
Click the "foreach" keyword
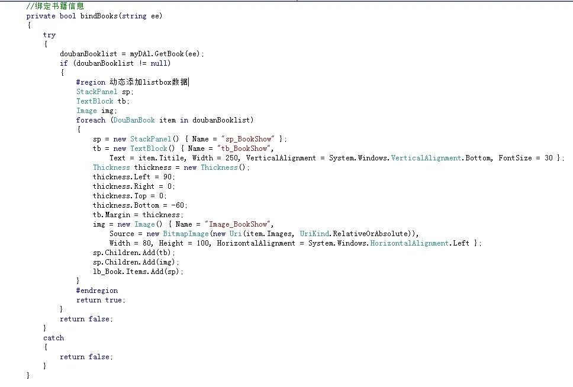point(91,120)
